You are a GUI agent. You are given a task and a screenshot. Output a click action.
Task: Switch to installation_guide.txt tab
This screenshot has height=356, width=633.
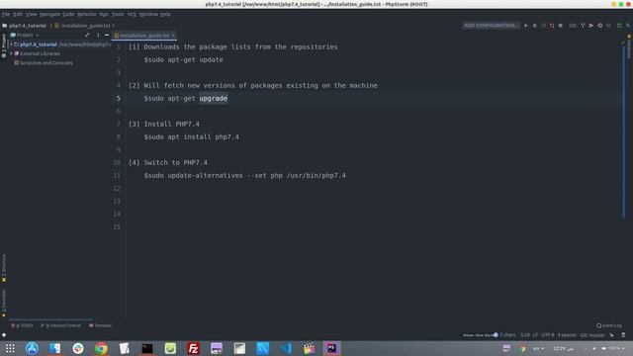pos(144,36)
